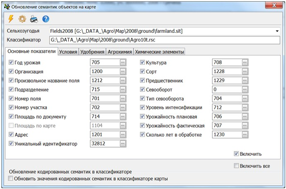Click the printer icon in toolbar
286x189 pixels.
tap(34, 19)
